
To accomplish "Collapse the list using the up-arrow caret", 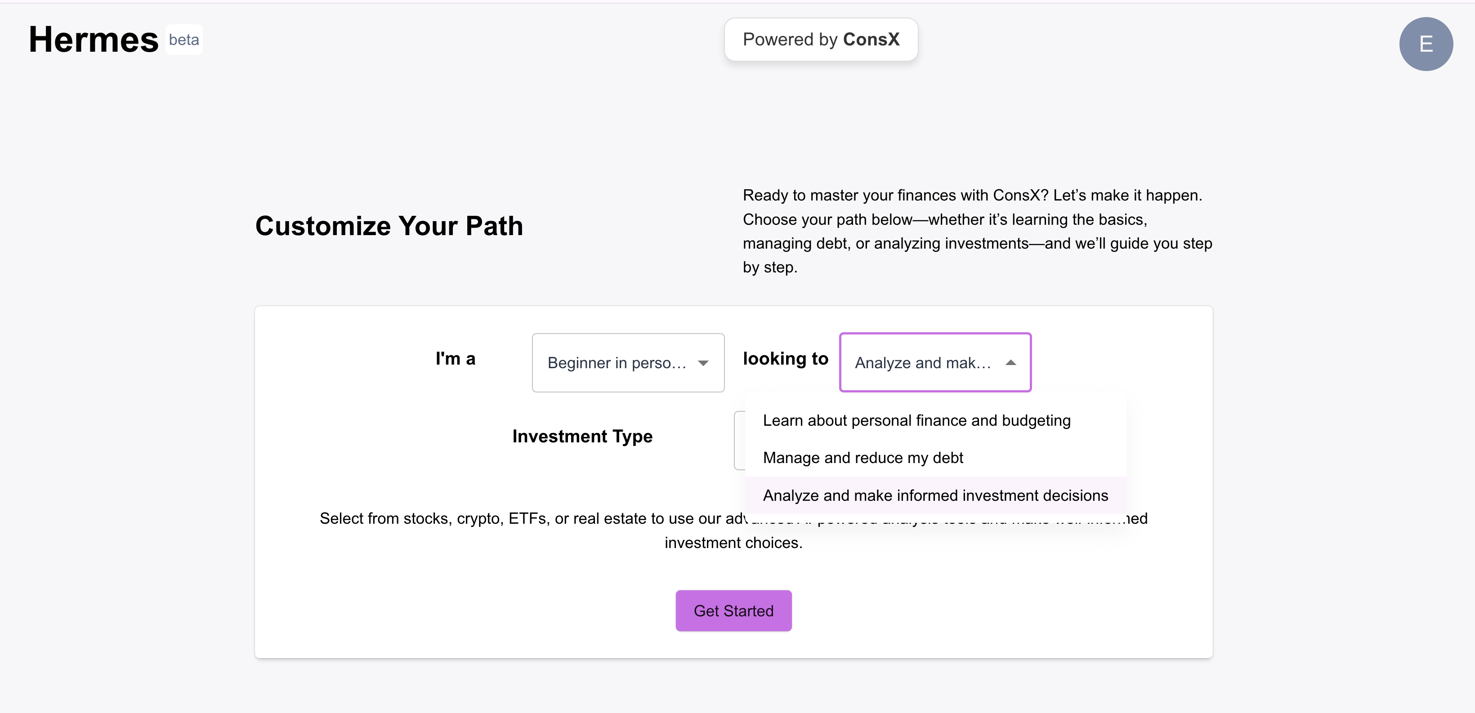I will click(x=1010, y=363).
